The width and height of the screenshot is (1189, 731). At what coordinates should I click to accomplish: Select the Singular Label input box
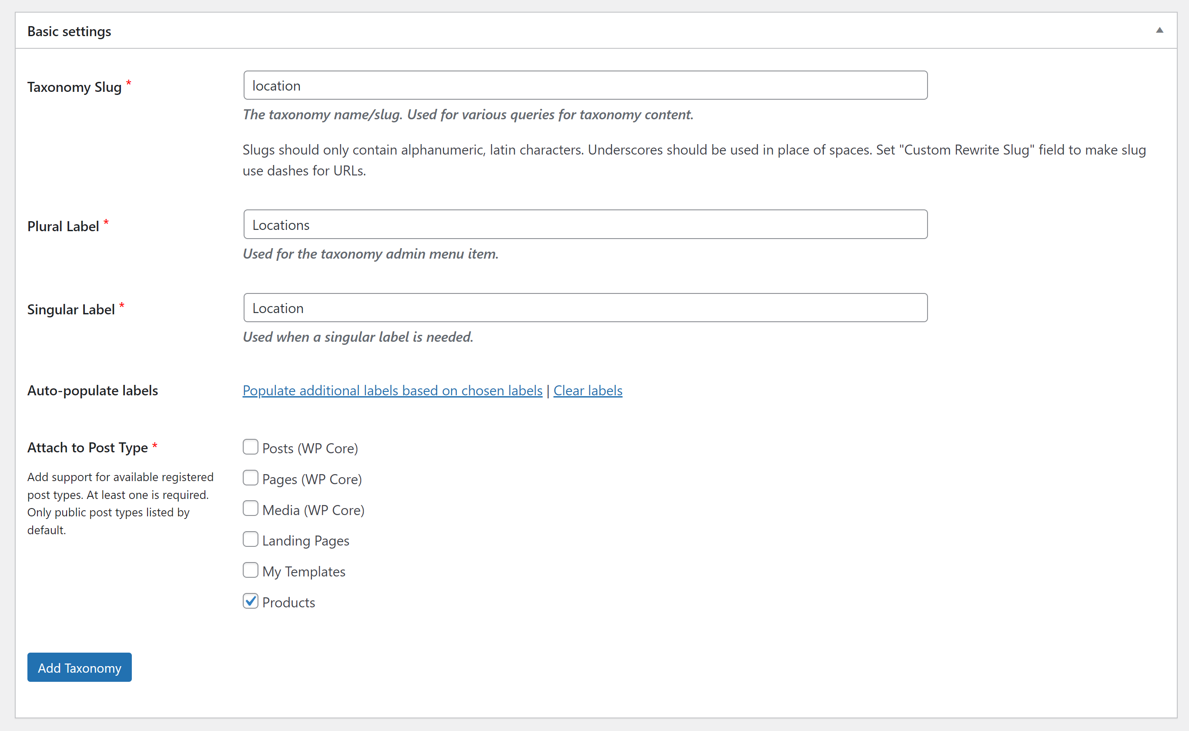click(585, 307)
